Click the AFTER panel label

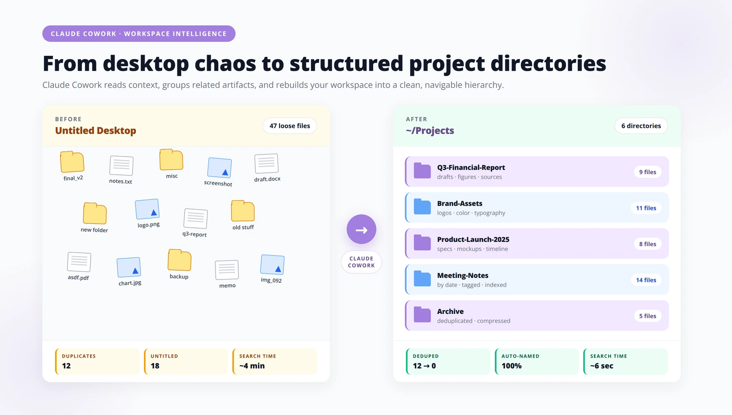[x=416, y=119]
